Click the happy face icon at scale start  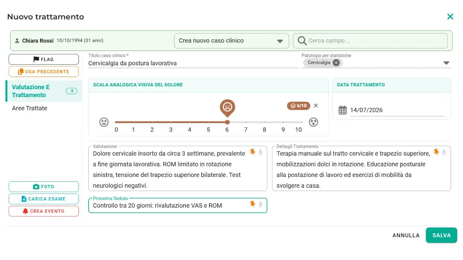(x=104, y=122)
